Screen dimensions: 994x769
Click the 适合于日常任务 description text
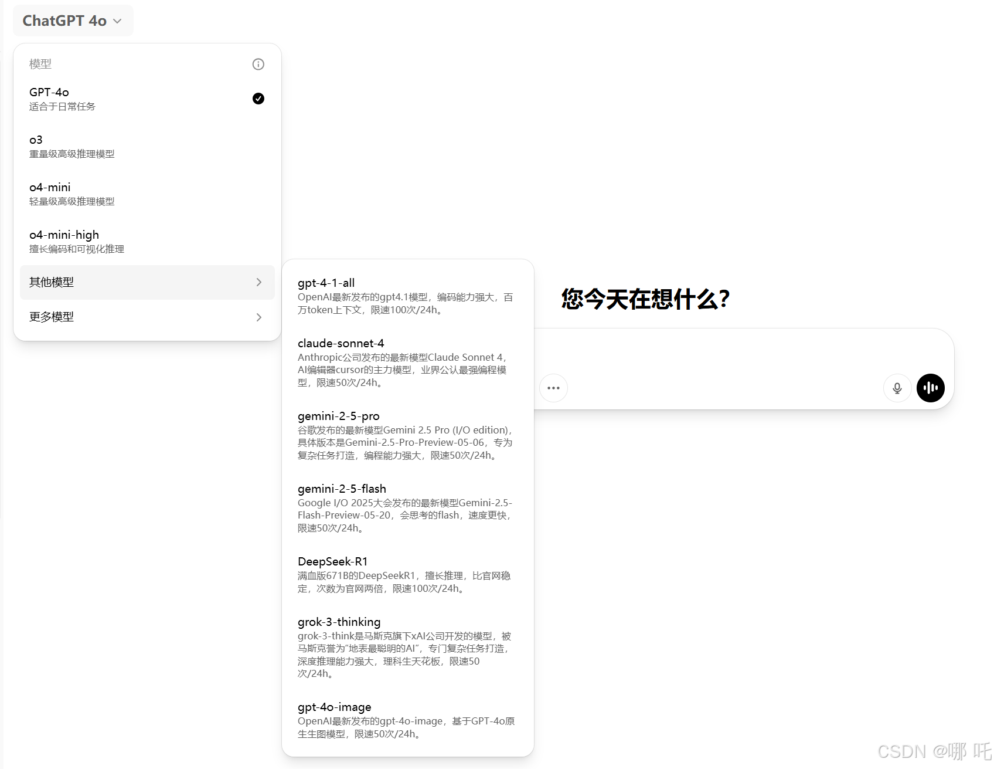click(x=62, y=107)
